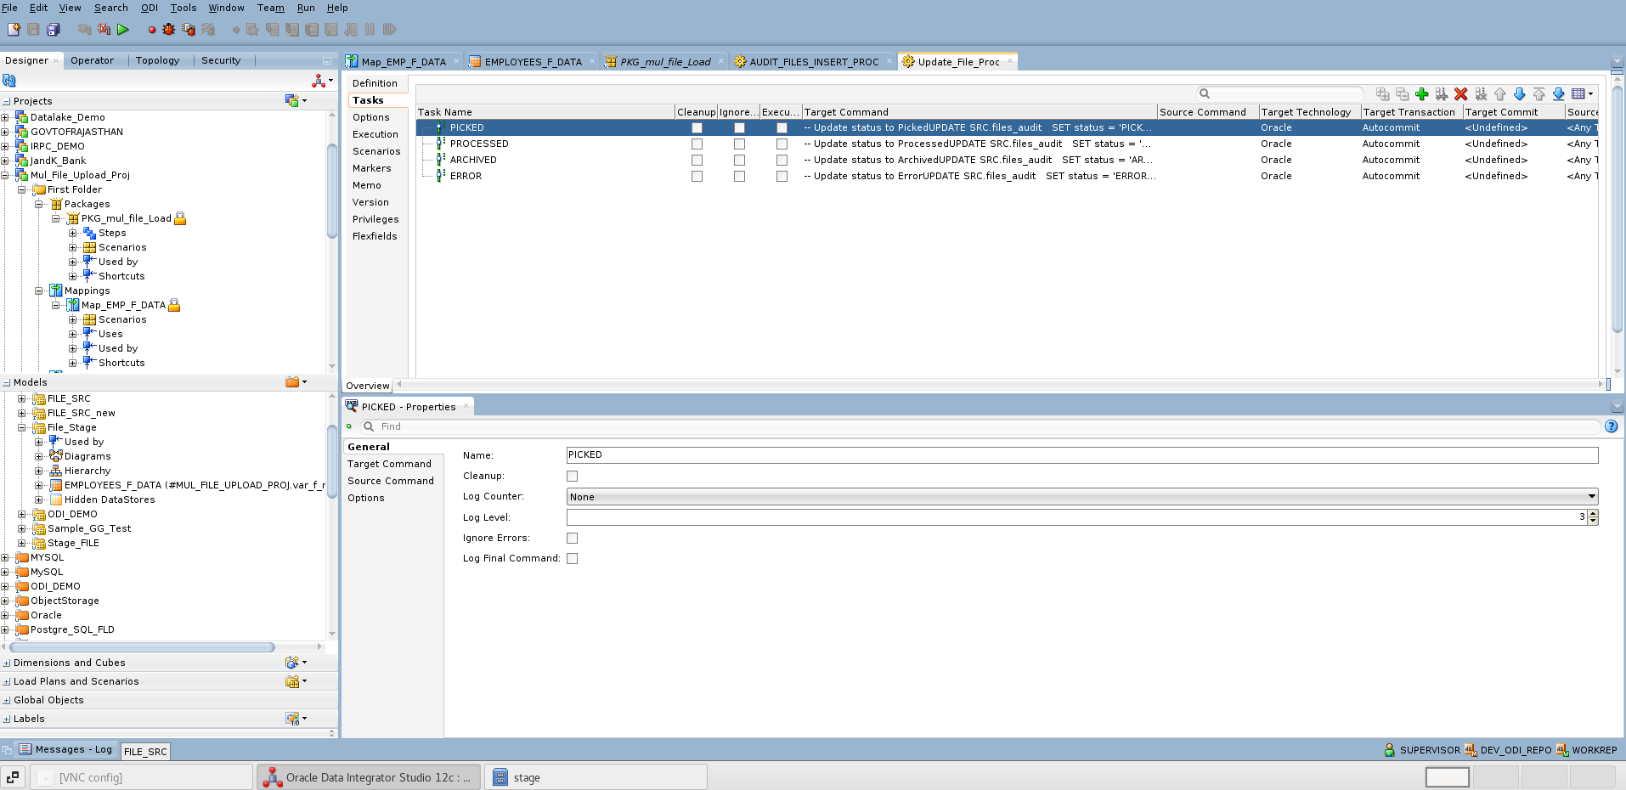Viewport: 1626px width, 790px height.
Task: Select the ERROR task row in the list
Action: click(467, 176)
